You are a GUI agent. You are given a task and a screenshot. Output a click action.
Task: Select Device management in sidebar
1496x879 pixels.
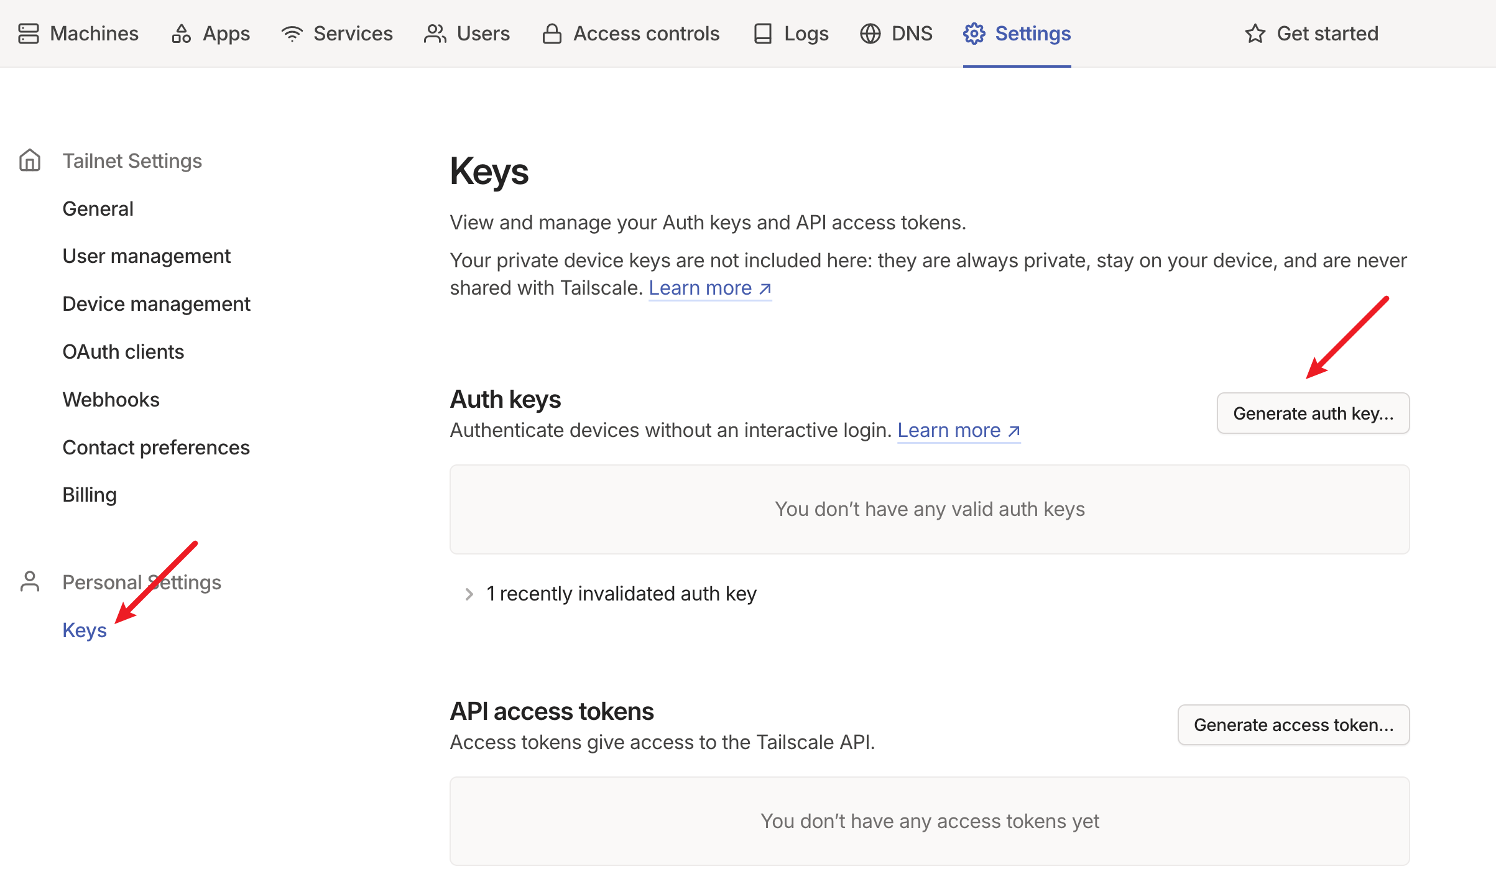pyautogui.click(x=156, y=304)
